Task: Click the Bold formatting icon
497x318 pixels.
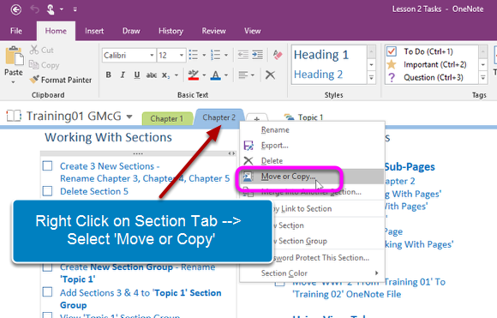Action: click(x=109, y=75)
